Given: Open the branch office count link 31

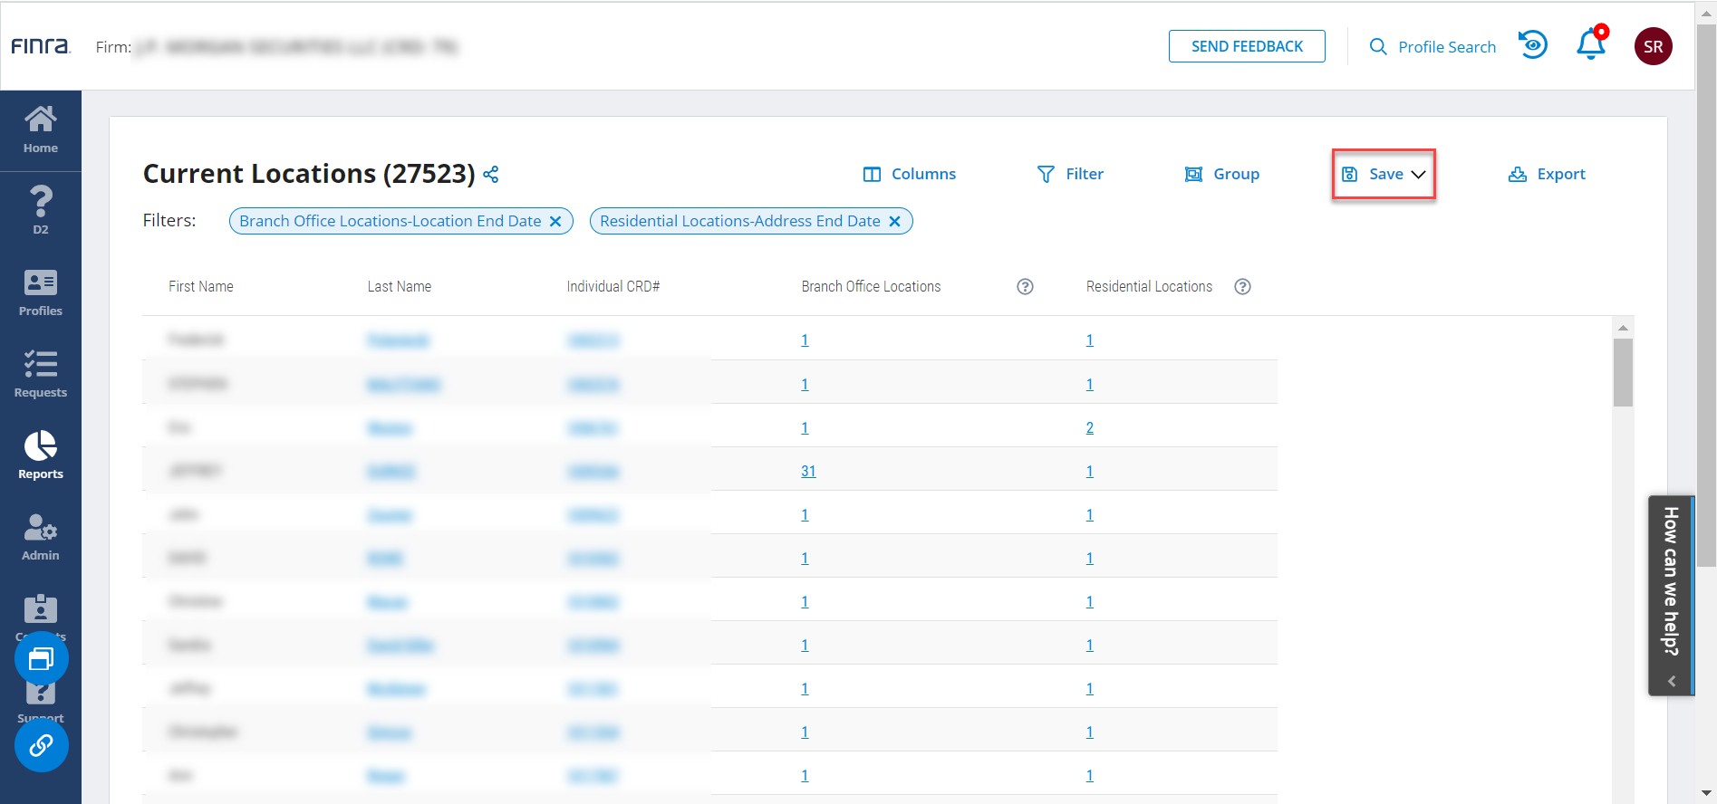Looking at the screenshot, I should 808,471.
